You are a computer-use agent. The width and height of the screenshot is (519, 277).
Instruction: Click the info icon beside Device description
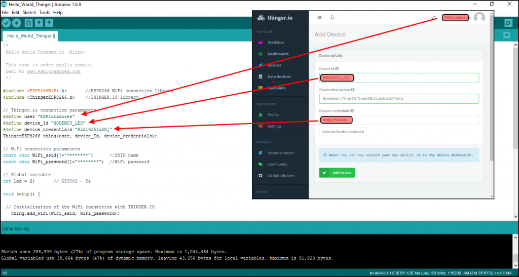click(353, 90)
